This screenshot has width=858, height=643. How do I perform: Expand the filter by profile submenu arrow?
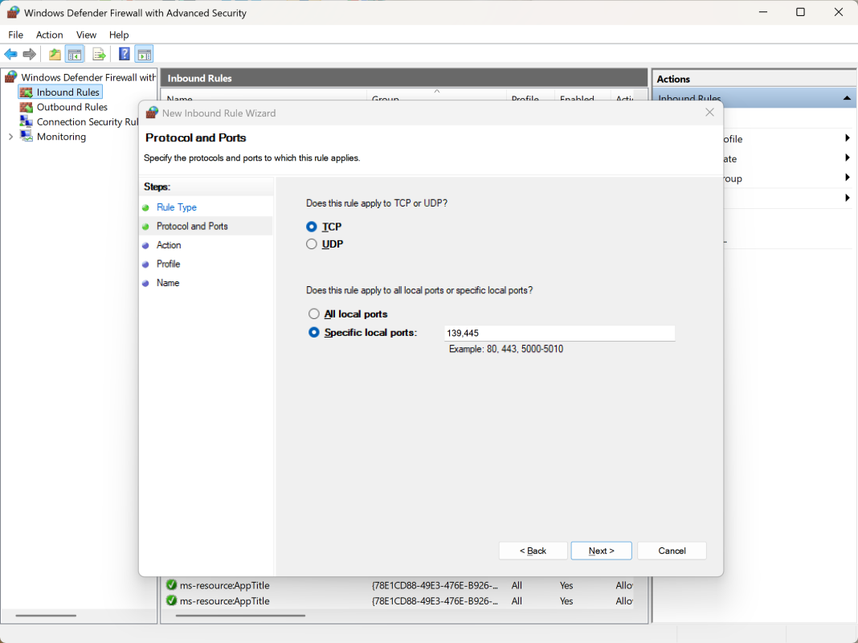(847, 138)
